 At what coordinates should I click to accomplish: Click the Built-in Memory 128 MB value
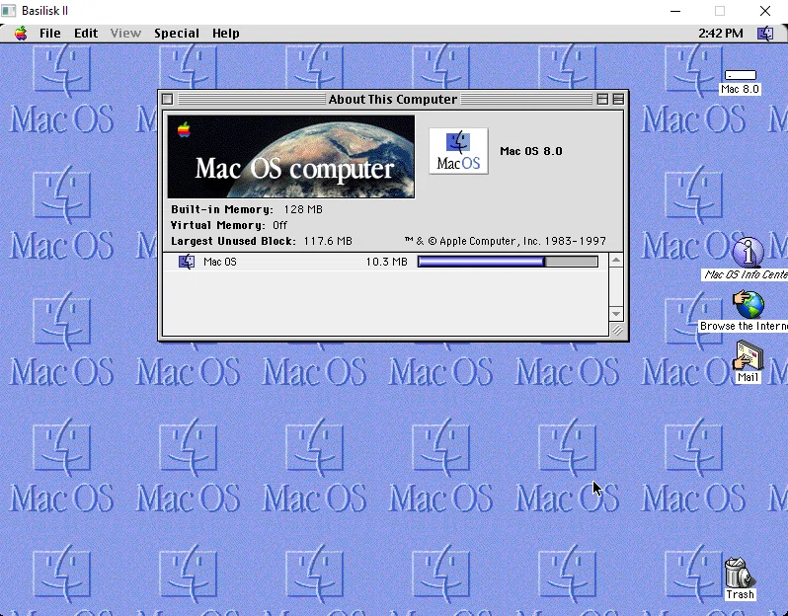click(303, 209)
